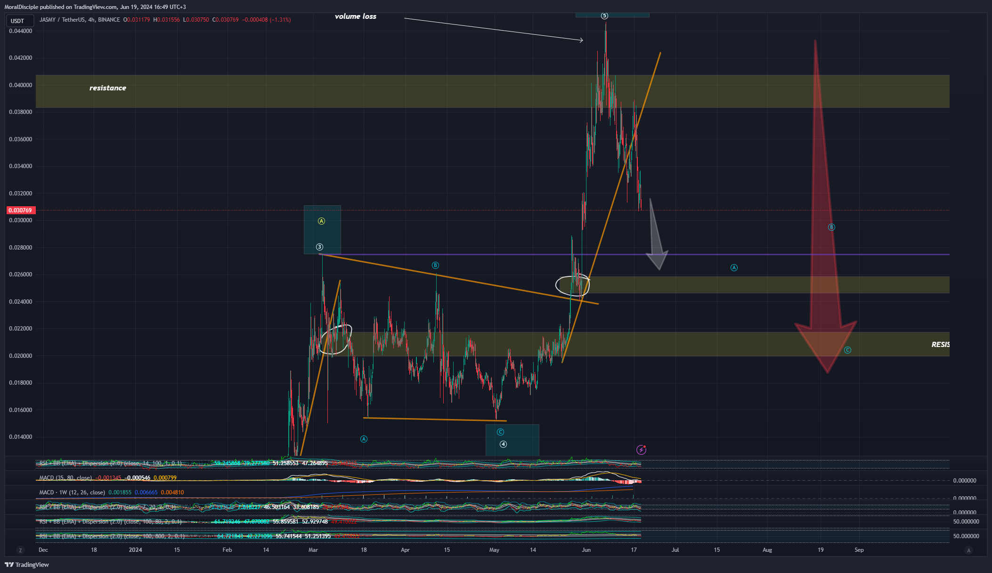
Task: Click the circled A label below the March low
Action: [x=364, y=439]
